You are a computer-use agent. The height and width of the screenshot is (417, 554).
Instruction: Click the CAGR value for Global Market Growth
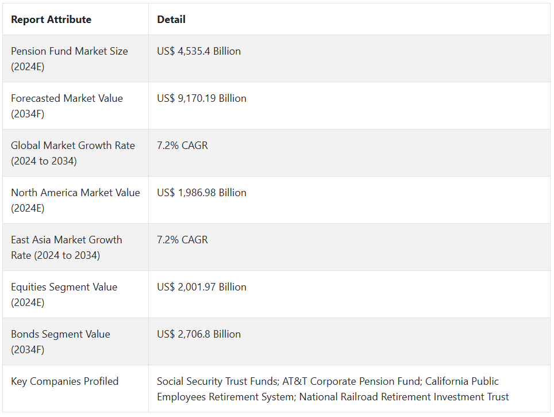point(183,146)
